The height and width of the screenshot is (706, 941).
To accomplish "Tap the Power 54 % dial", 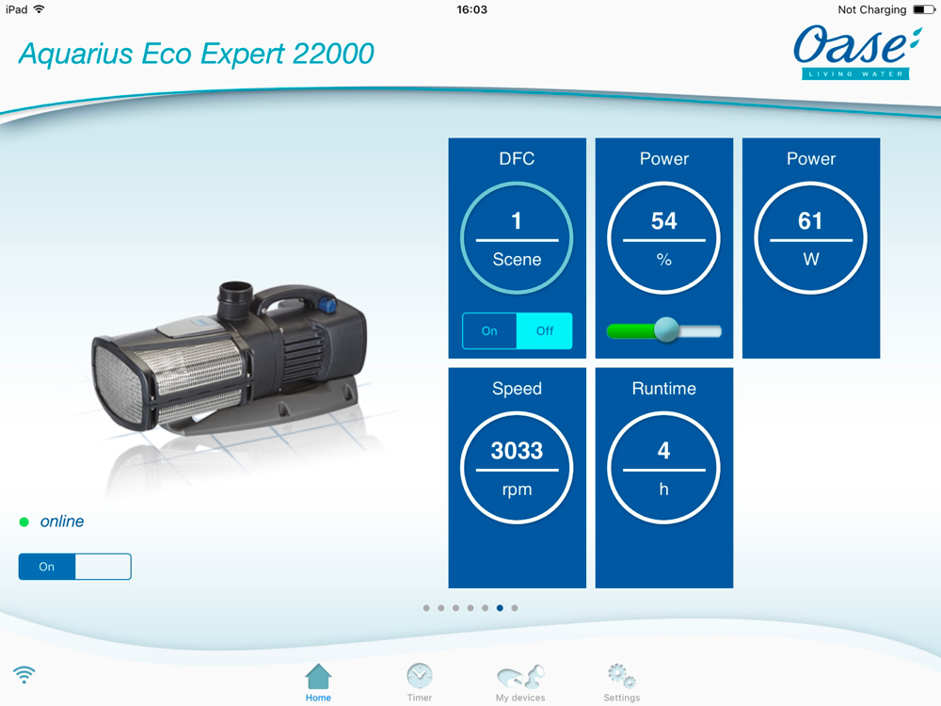I will click(x=663, y=238).
